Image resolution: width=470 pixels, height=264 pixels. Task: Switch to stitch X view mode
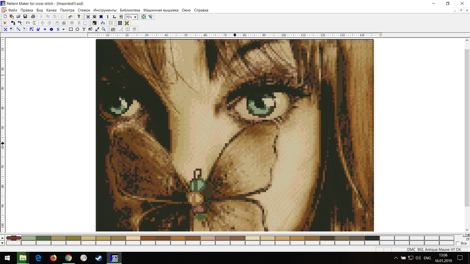click(88, 17)
